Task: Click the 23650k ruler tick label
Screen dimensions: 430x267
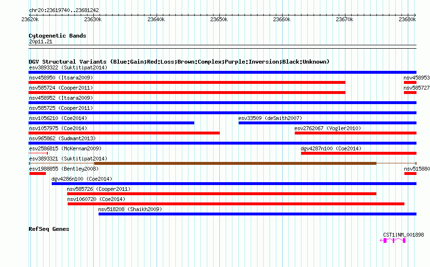Action: pyautogui.click(x=219, y=19)
